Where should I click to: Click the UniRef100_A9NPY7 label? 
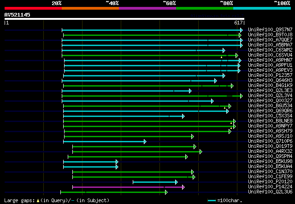coord(270,126)
